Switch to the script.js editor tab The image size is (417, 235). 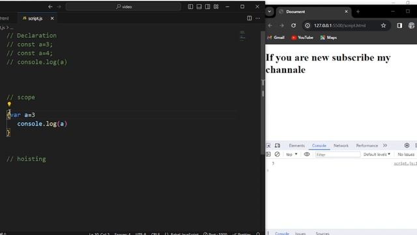tap(35, 18)
